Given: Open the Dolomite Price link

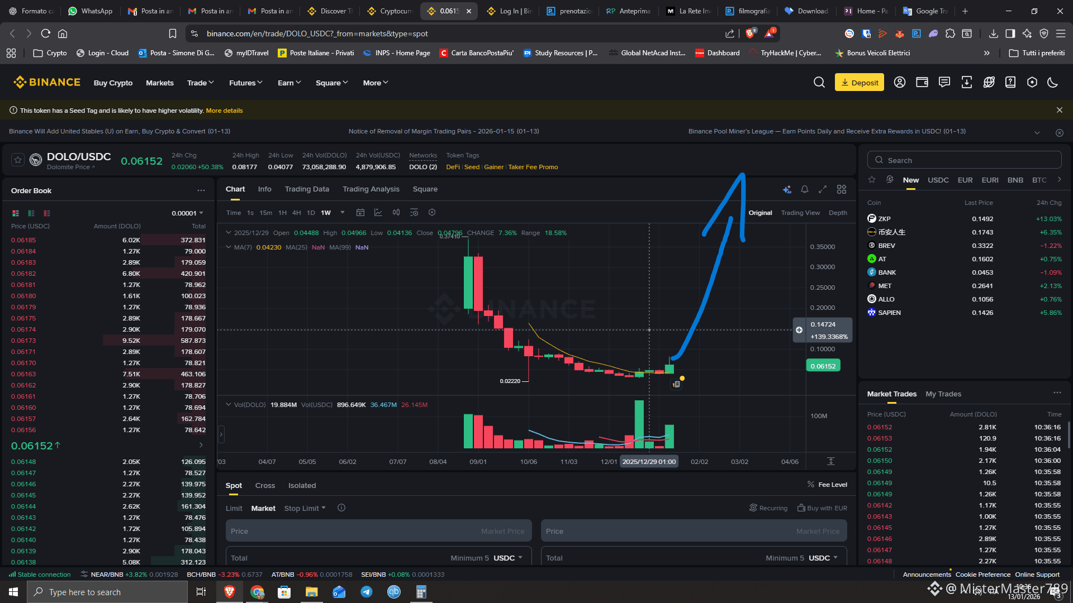Looking at the screenshot, I should coord(71,167).
